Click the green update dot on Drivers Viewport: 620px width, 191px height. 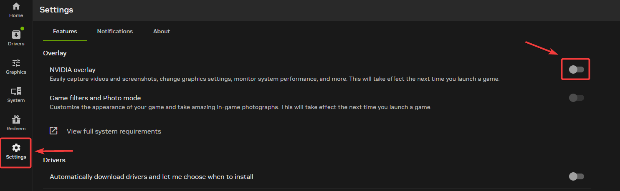tap(22, 29)
